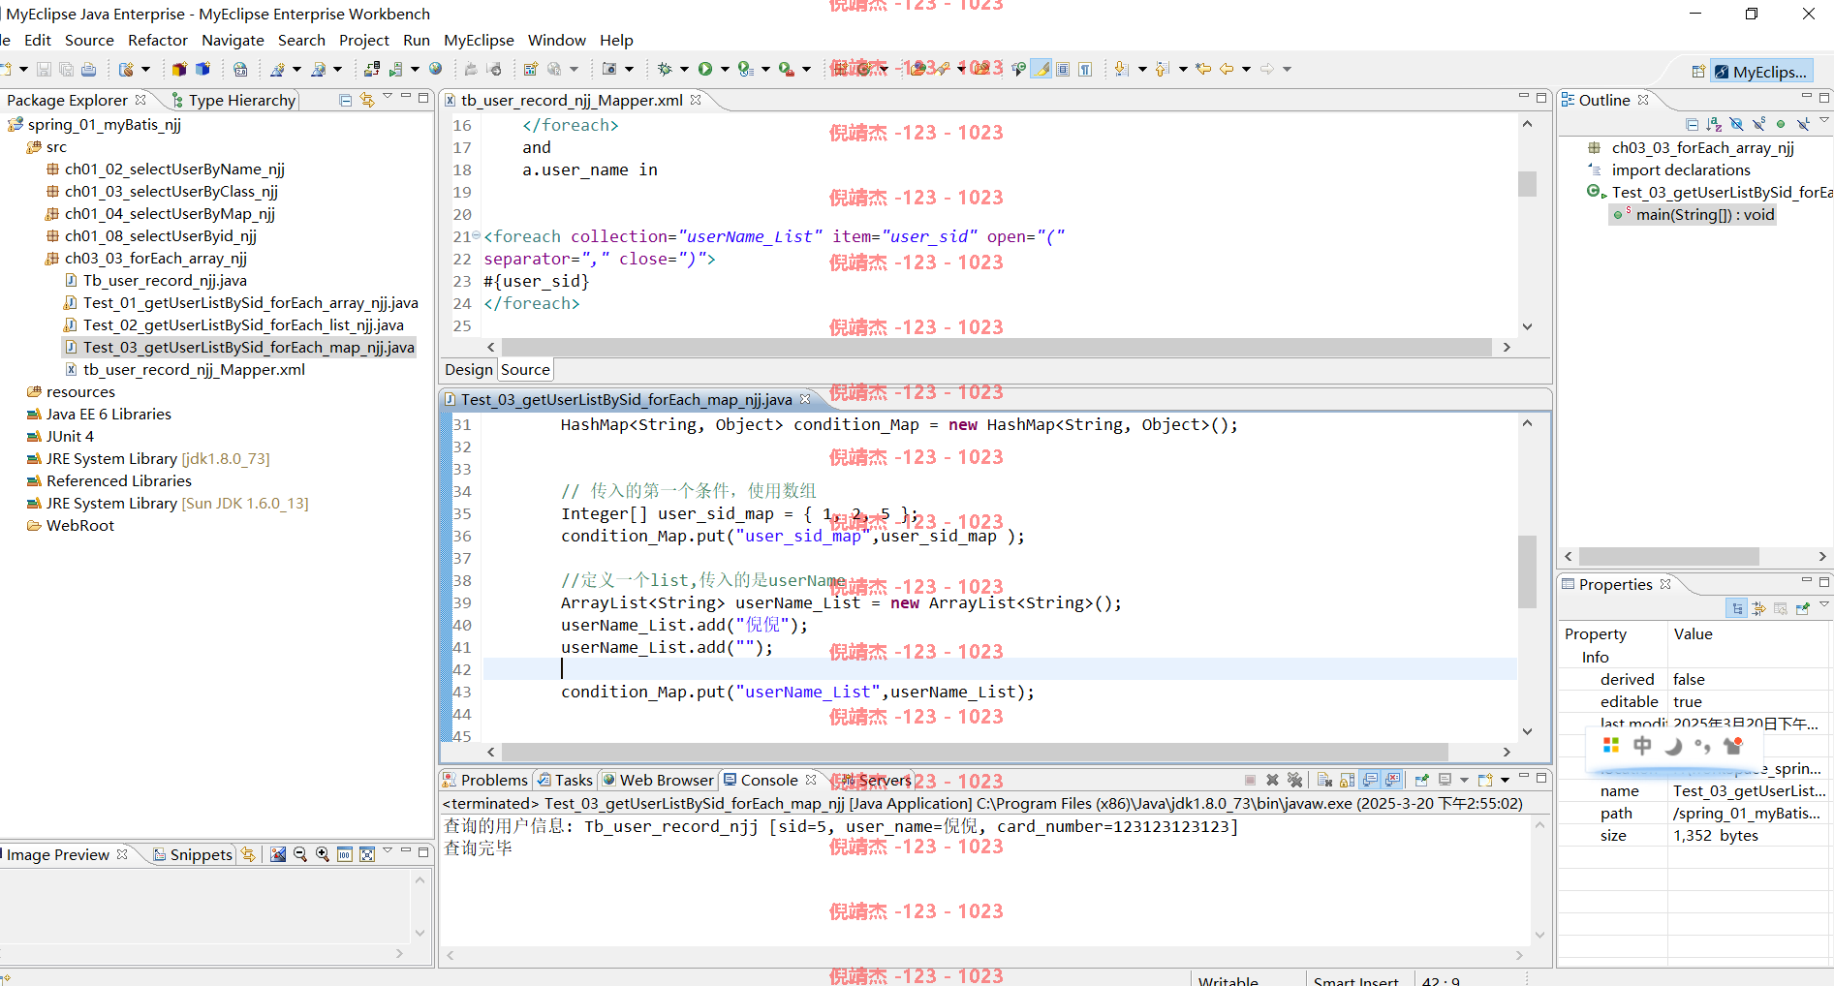Open the Window menu
This screenshot has height=986, width=1834.
click(x=556, y=40)
